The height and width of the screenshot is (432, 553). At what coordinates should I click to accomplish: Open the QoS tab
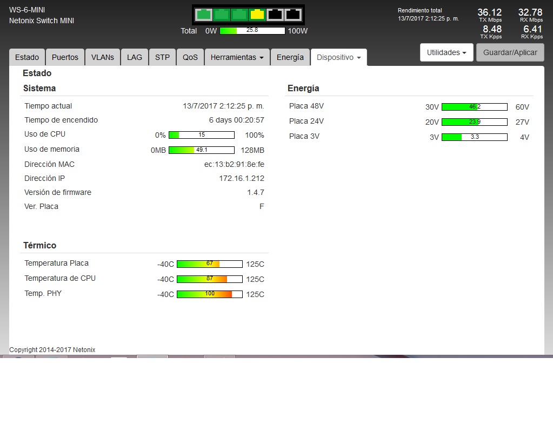tap(190, 57)
